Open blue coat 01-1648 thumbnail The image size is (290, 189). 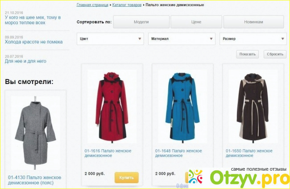click(x=182, y=107)
